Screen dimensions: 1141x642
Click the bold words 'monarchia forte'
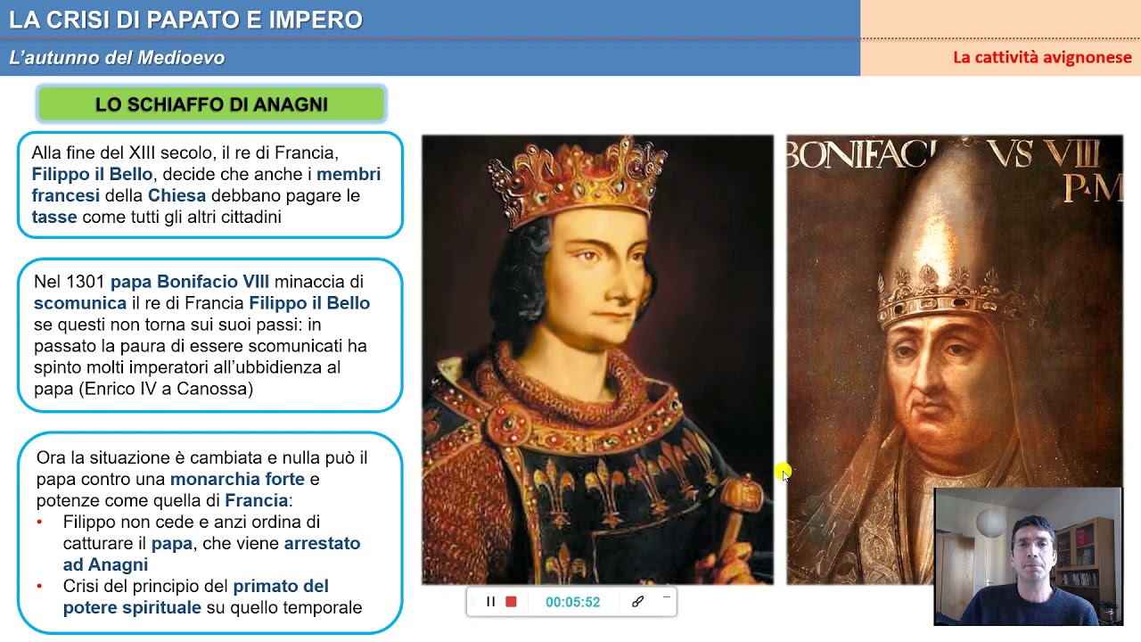point(237,479)
